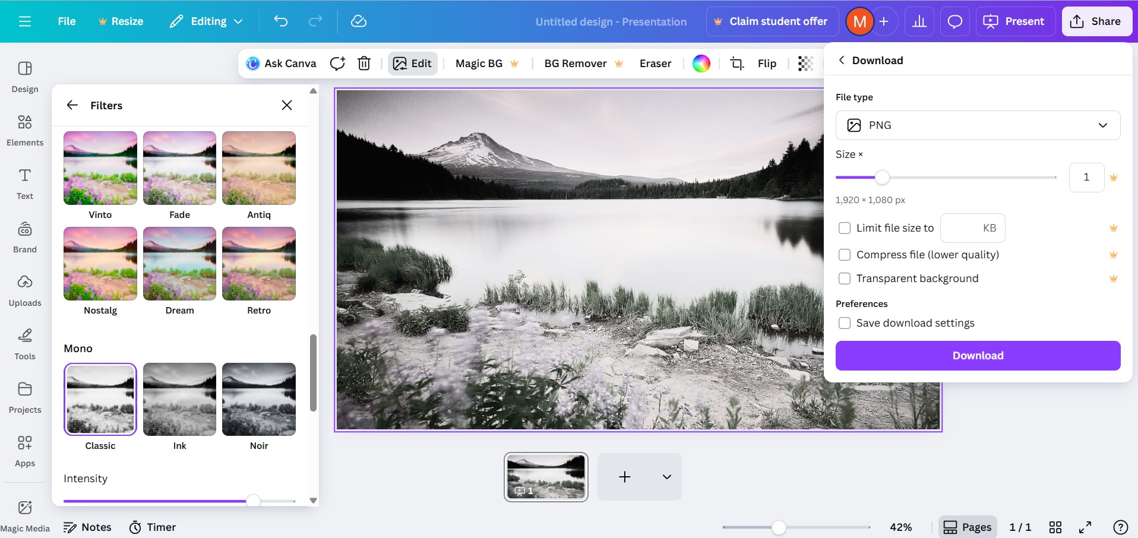Click the Share button
The height and width of the screenshot is (538, 1138).
click(1096, 21)
